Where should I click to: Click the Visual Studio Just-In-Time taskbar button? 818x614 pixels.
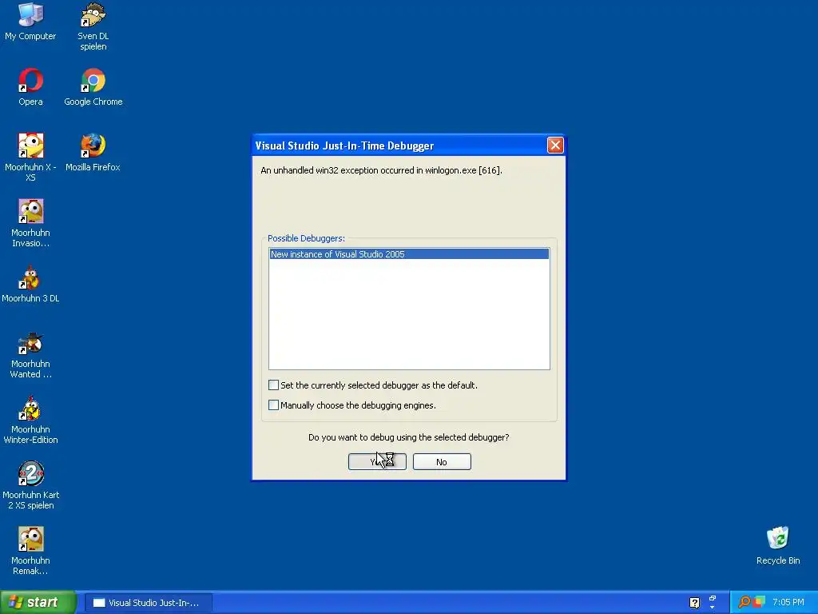pyautogui.click(x=149, y=603)
